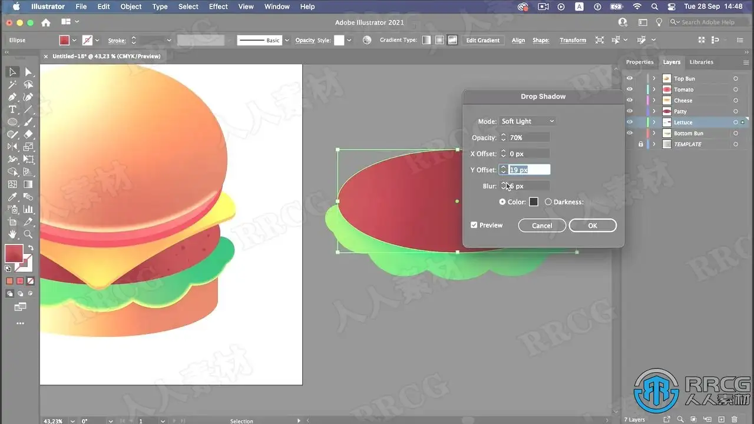Choose the Column Graph tool

(x=28, y=209)
